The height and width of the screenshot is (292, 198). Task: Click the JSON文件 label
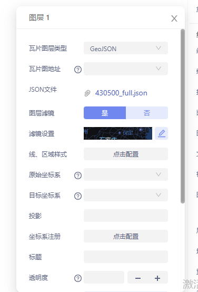tap(43, 90)
